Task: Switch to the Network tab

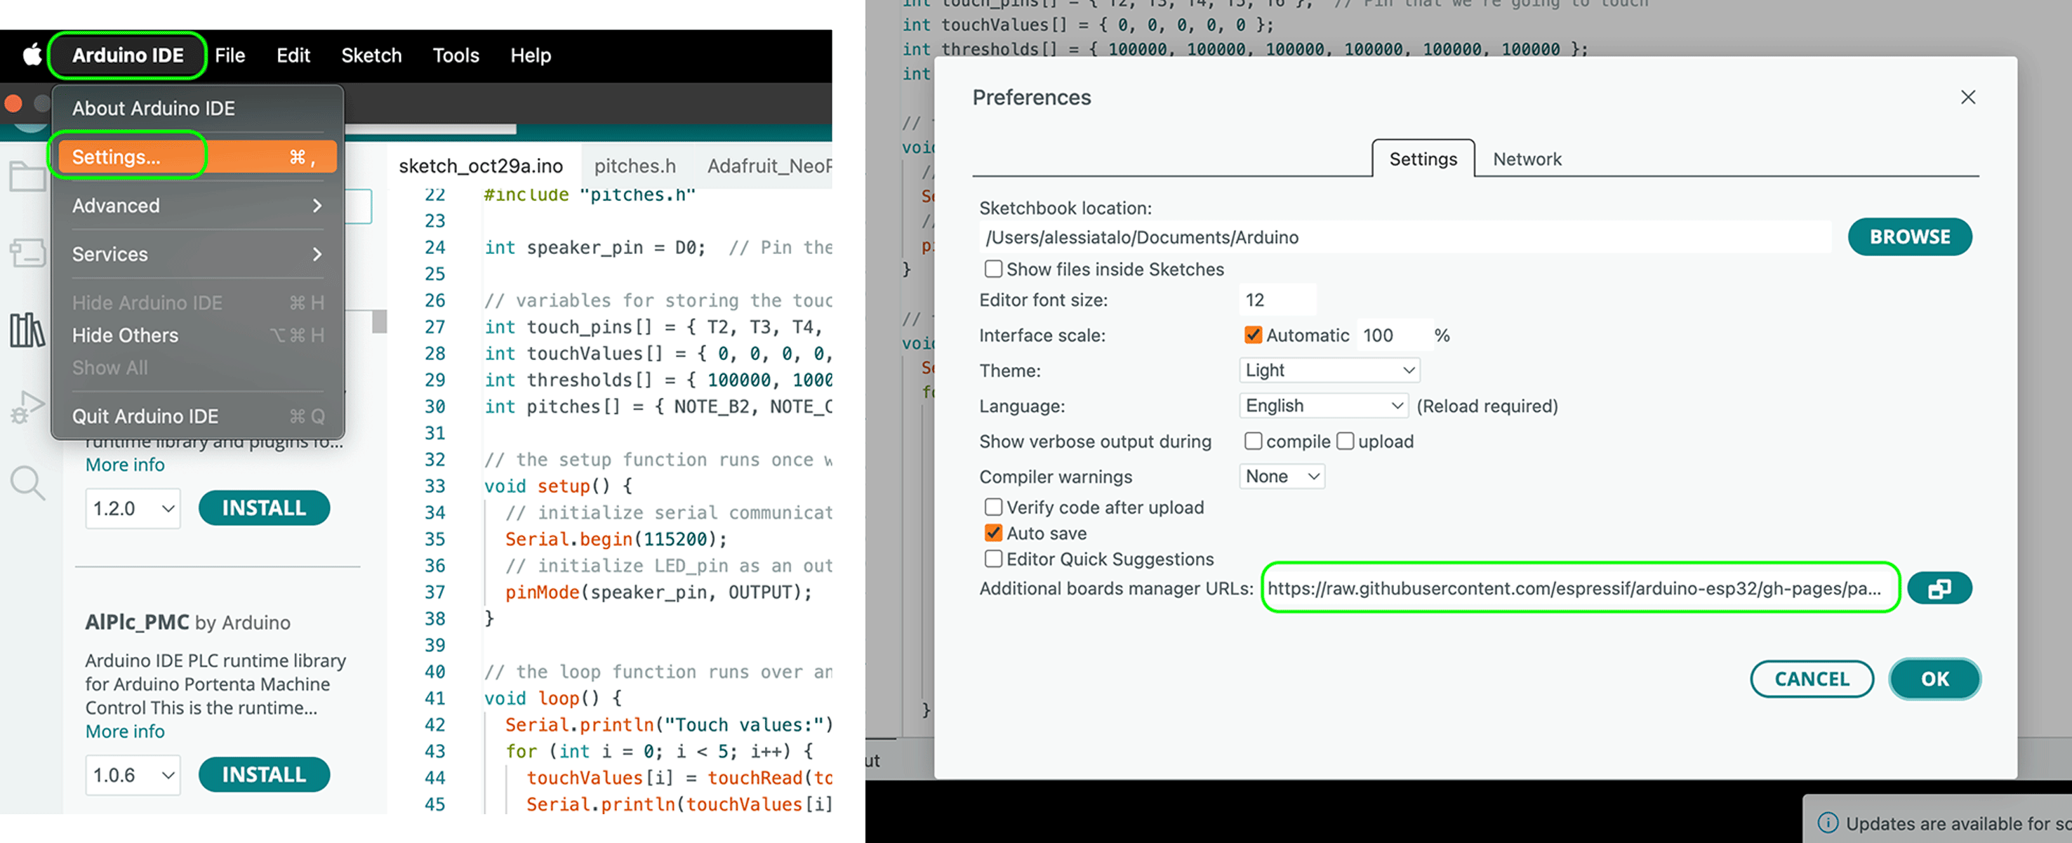Action: (x=1527, y=159)
